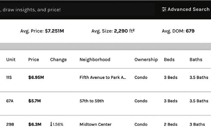
Task: Open the unit 29B listing
Action: pos(10,124)
